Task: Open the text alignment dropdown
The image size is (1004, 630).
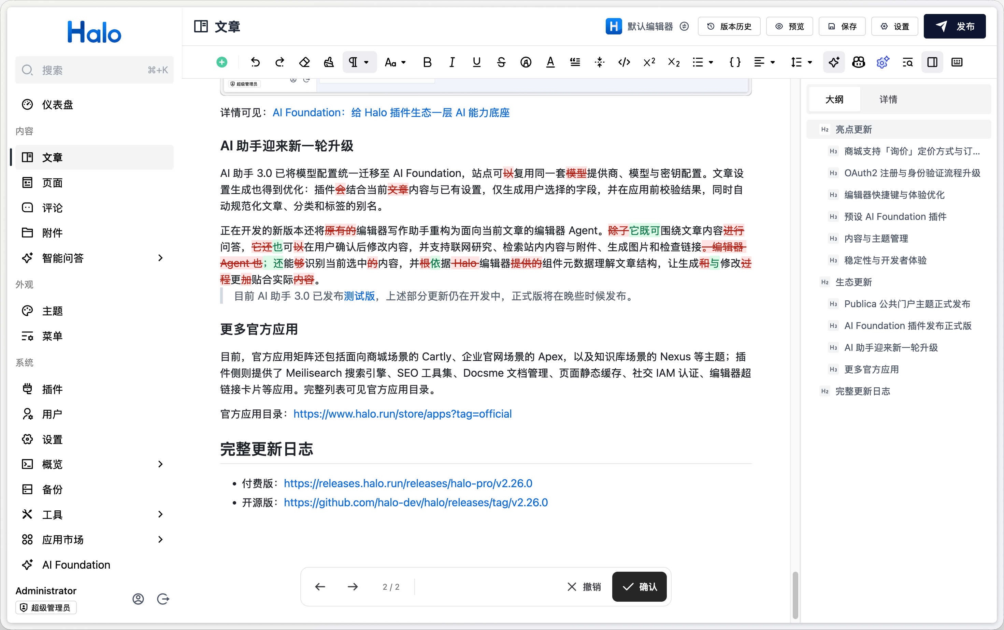Action: coord(764,62)
